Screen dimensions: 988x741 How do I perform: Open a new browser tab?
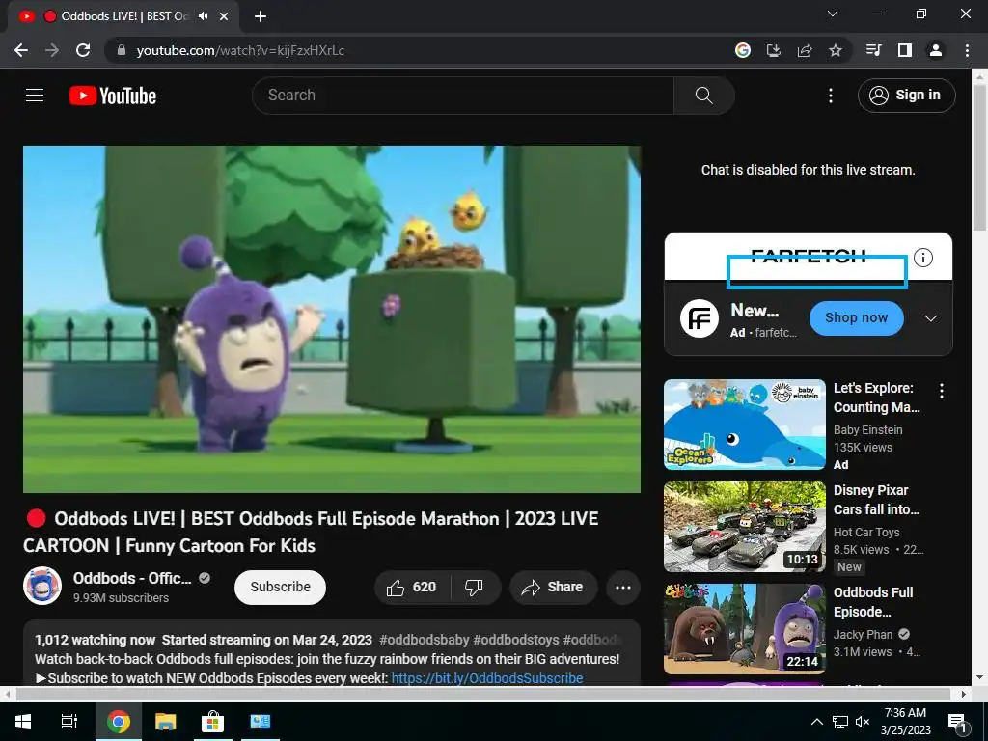click(261, 16)
